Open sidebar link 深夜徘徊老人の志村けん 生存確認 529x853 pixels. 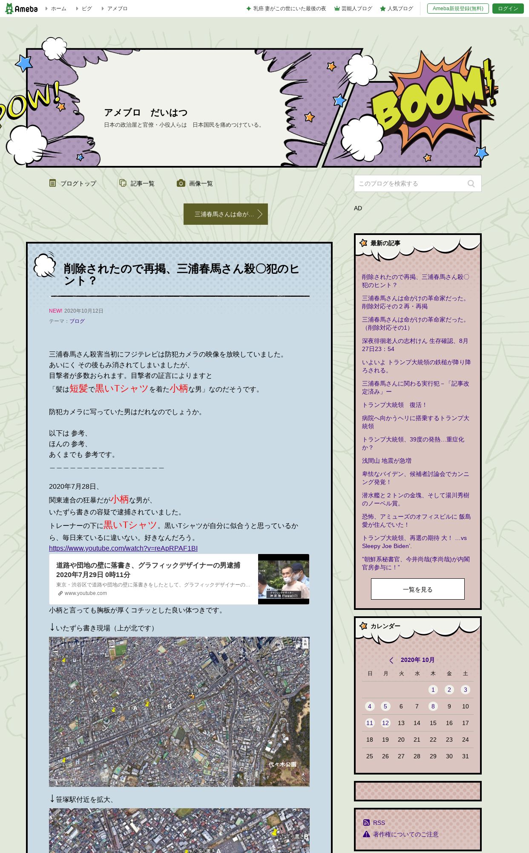(x=415, y=345)
